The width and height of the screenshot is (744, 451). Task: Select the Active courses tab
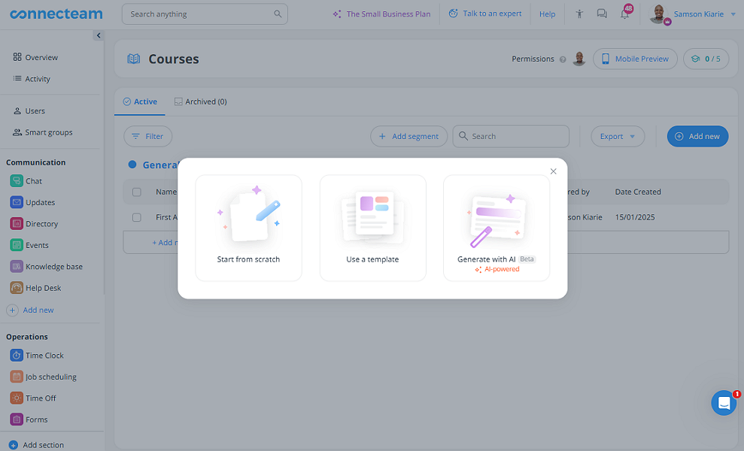coord(139,101)
